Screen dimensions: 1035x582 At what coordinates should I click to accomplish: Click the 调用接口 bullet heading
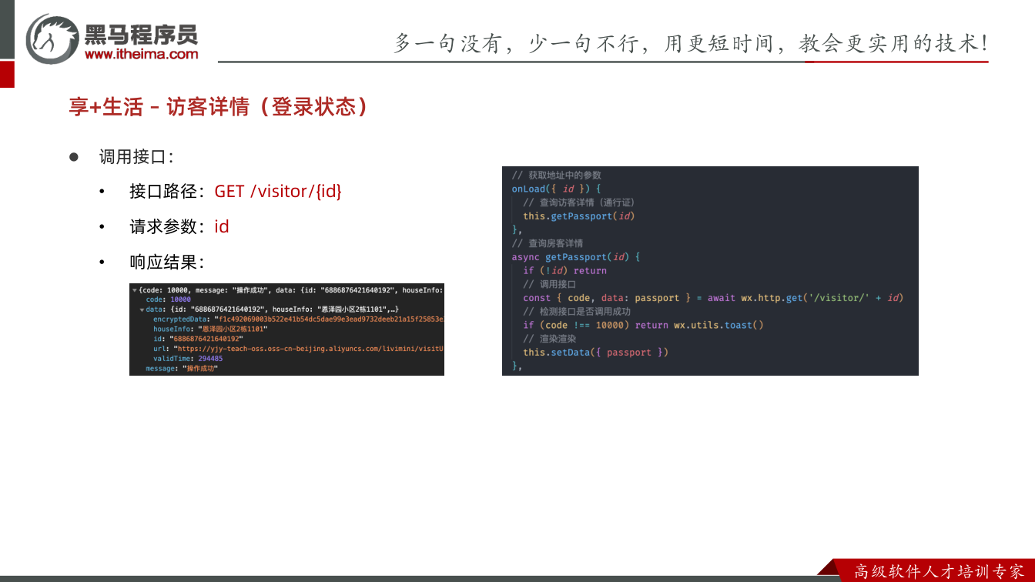coord(136,157)
